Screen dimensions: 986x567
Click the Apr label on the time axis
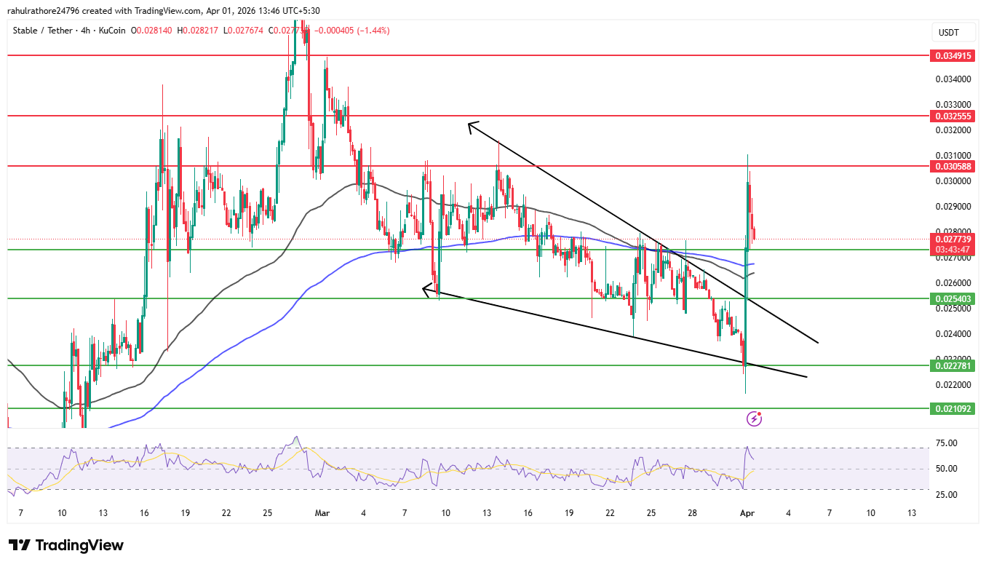[747, 512]
